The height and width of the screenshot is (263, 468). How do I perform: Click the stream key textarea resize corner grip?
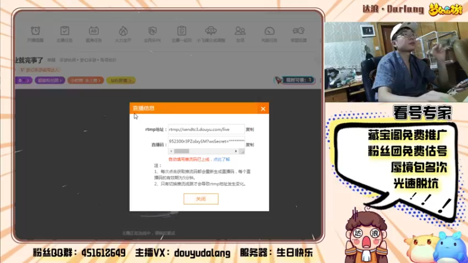(242, 151)
